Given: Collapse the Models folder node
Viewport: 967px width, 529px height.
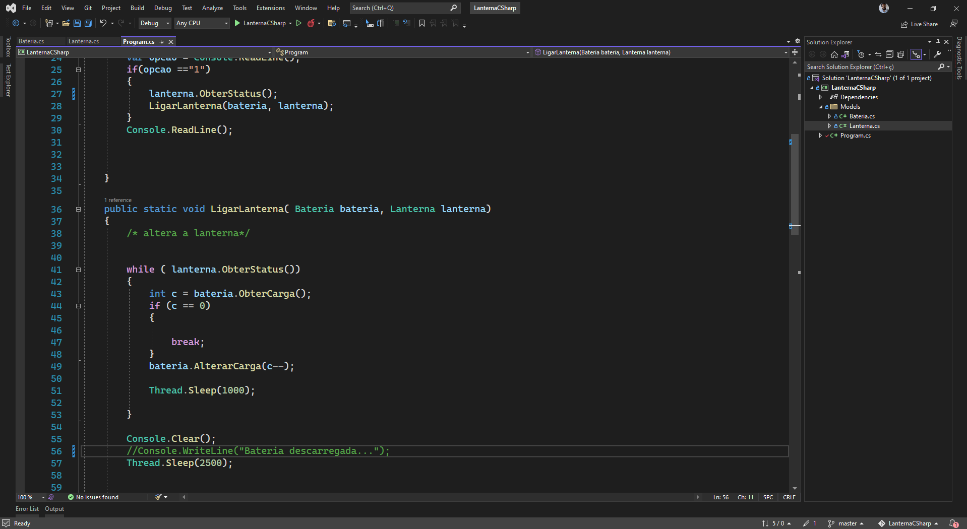Looking at the screenshot, I should pos(821,106).
